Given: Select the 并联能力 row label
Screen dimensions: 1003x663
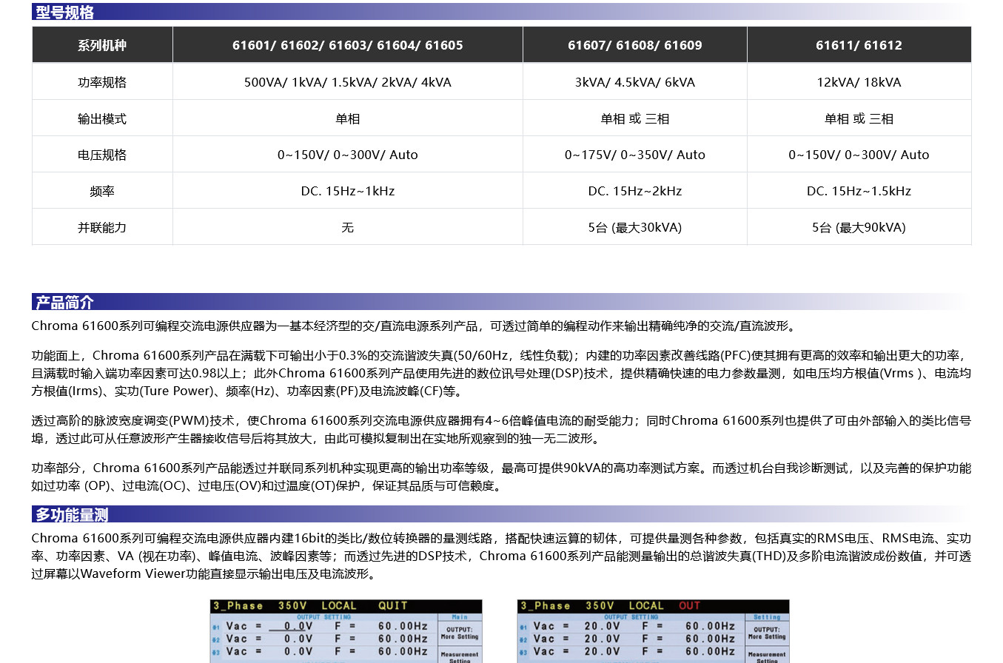Looking at the screenshot, I should (x=102, y=227).
